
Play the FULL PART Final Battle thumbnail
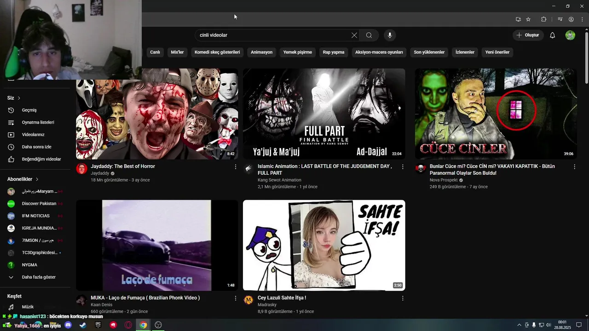pyautogui.click(x=324, y=114)
